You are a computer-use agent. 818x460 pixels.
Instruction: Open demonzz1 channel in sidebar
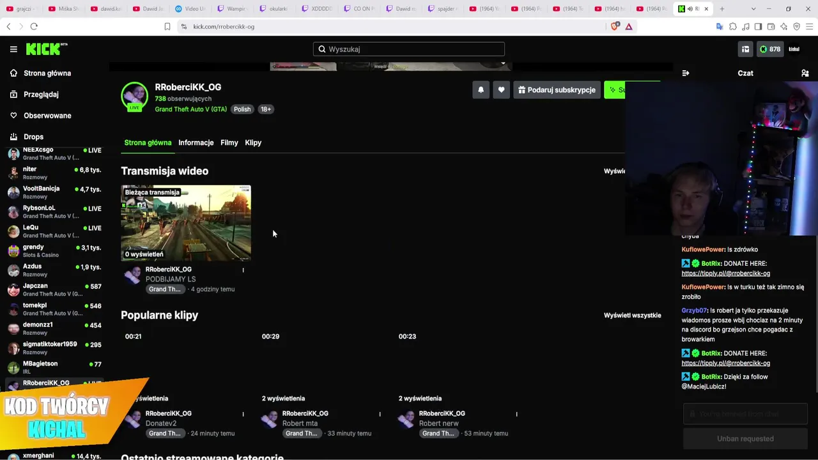[54, 329]
